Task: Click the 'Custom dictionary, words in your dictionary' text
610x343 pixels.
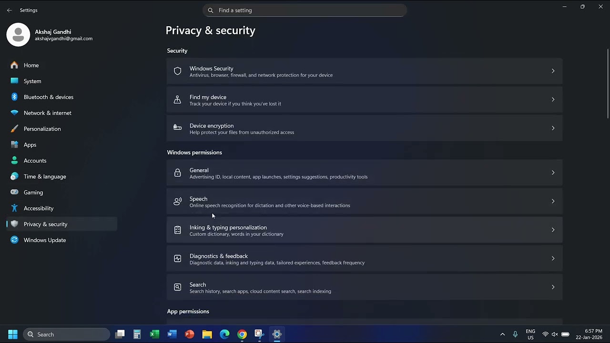Action: tap(236, 234)
